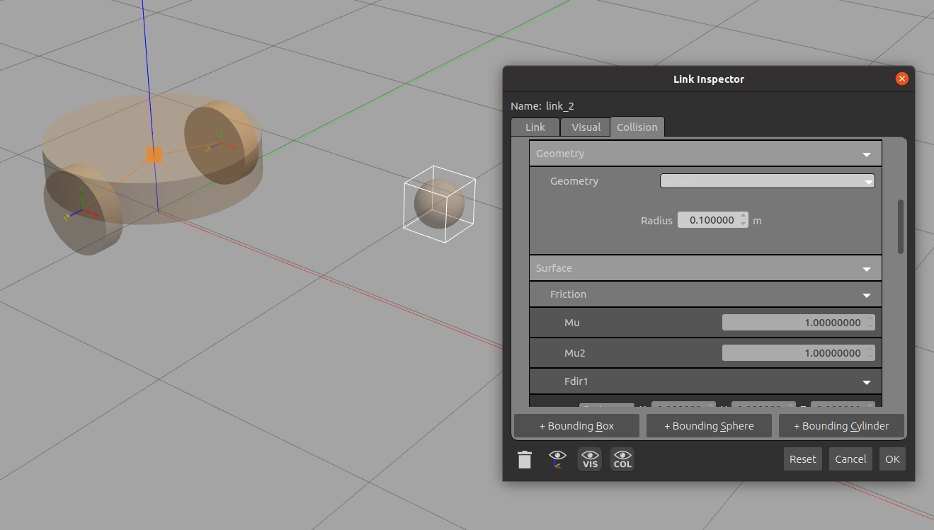Collapse the Fdir1 section

pyautogui.click(x=866, y=382)
